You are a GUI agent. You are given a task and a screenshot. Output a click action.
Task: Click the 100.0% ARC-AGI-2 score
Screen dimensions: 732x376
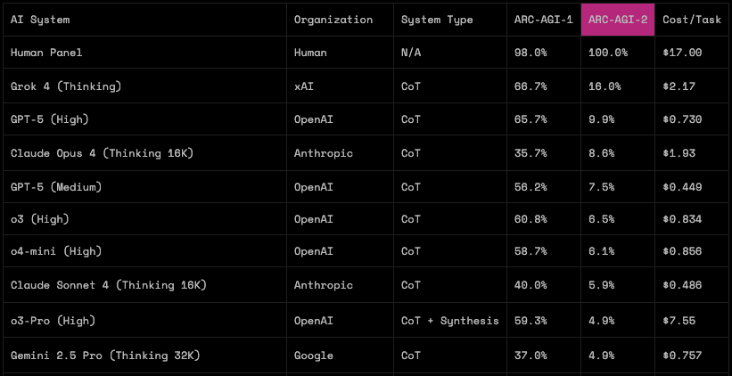point(607,53)
